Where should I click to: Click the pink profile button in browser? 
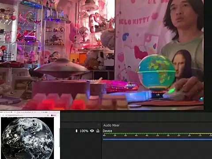point(53,115)
